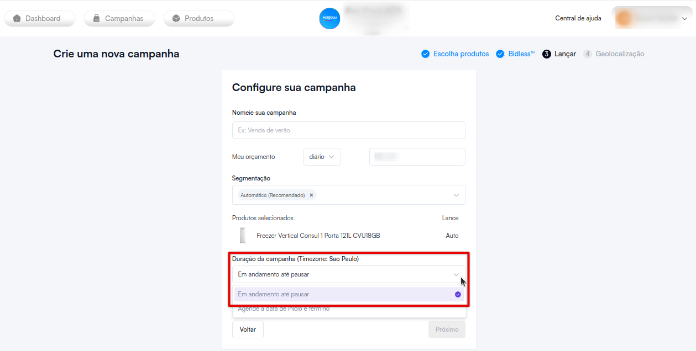Open Central de ajuda link
The height and width of the screenshot is (351, 696).
tap(578, 18)
